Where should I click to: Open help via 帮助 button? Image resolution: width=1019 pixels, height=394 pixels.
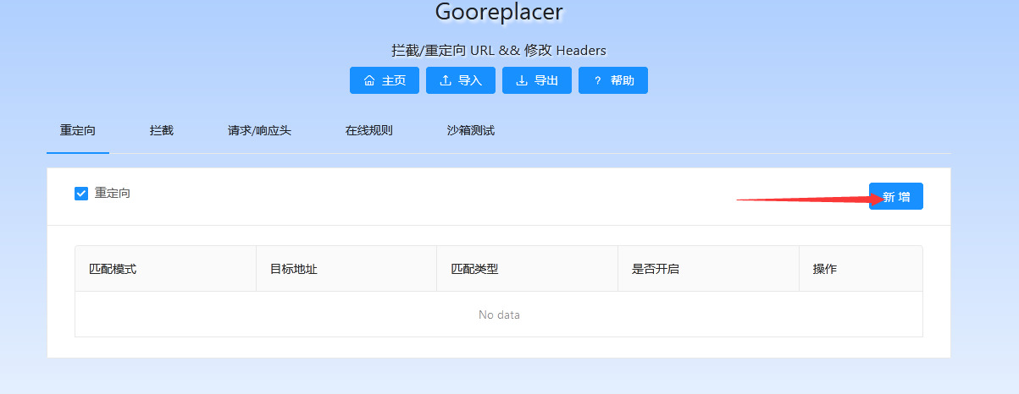click(x=613, y=80)
